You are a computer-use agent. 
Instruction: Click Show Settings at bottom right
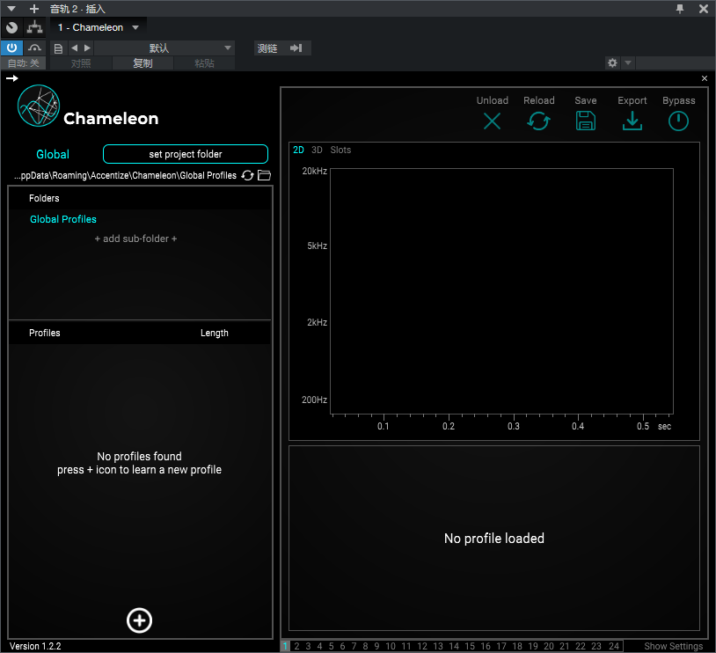click(x=673, y=646)
